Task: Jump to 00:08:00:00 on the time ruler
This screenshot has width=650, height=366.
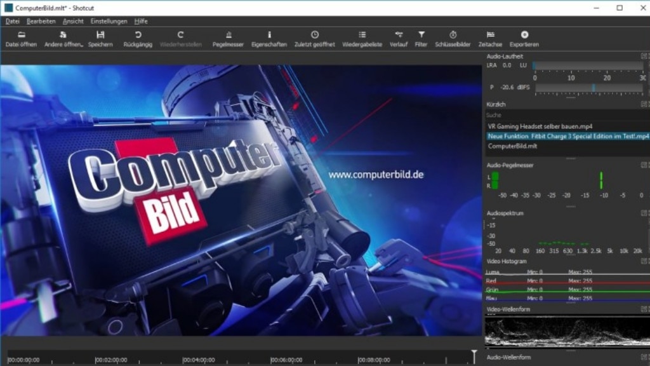Action: (x=374, y=360)
